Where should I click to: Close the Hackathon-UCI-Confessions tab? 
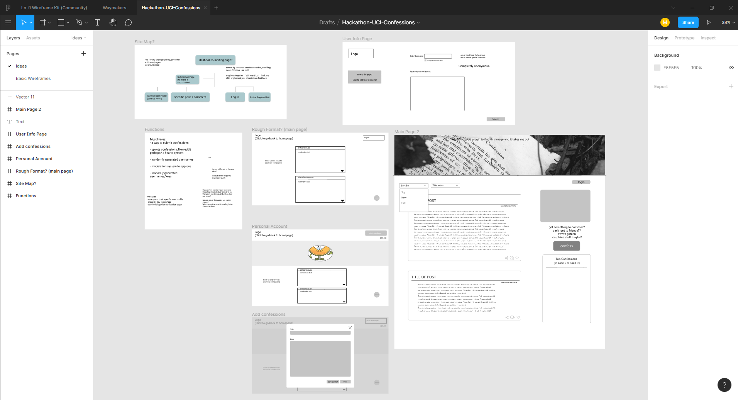pyautogui.click(x=205, y=8)
